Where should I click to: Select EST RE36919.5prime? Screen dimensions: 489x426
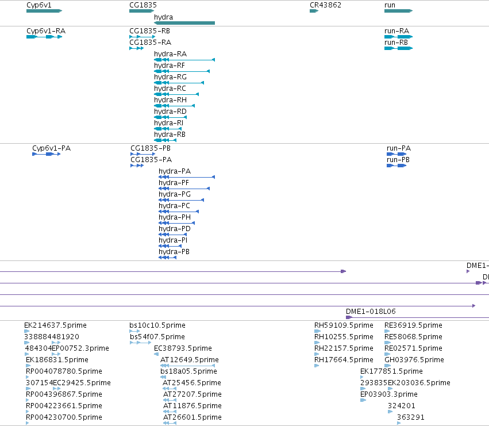click(x=413, y=325)
